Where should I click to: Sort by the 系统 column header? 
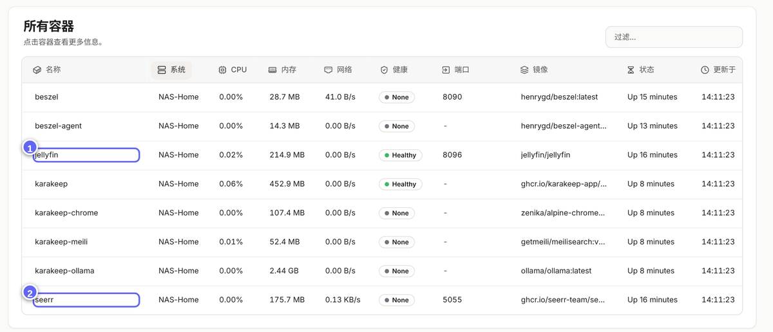[x=171, y=69]
